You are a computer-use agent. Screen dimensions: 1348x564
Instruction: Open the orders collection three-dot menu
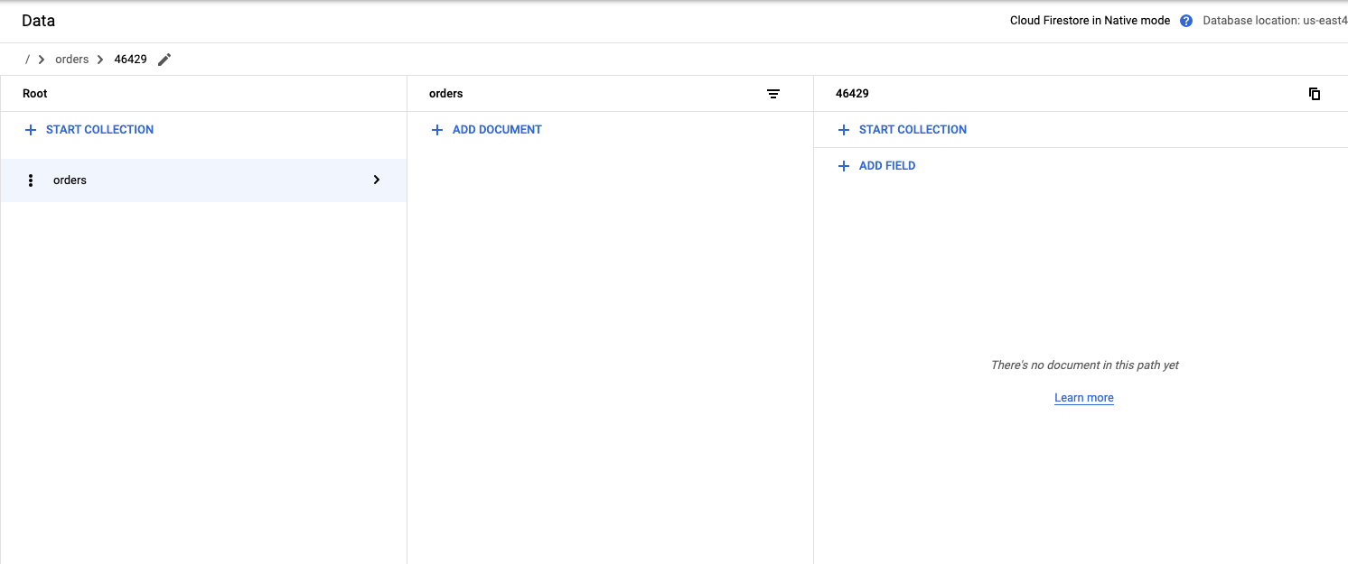coord(31,180)
